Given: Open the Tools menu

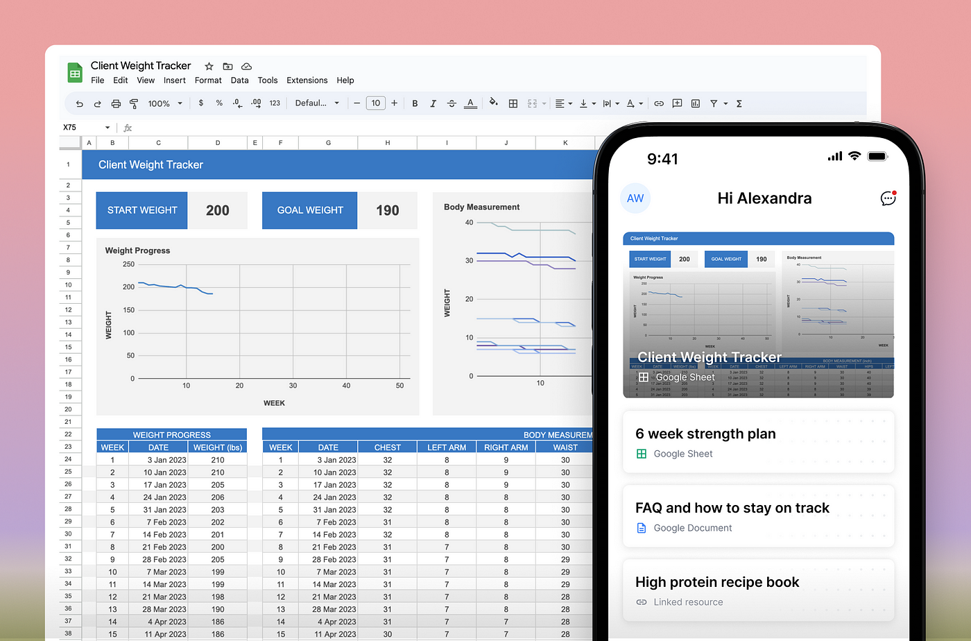Looking at the screenshot, I should pyautogui.click(x=268, y=80).
